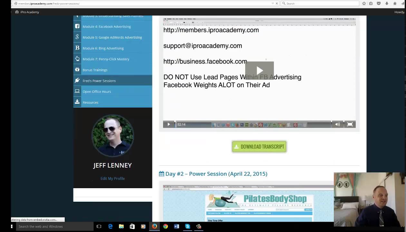Click the last taskbar icon next to Skype
This screenshot has height=232, width=406.
198,227
